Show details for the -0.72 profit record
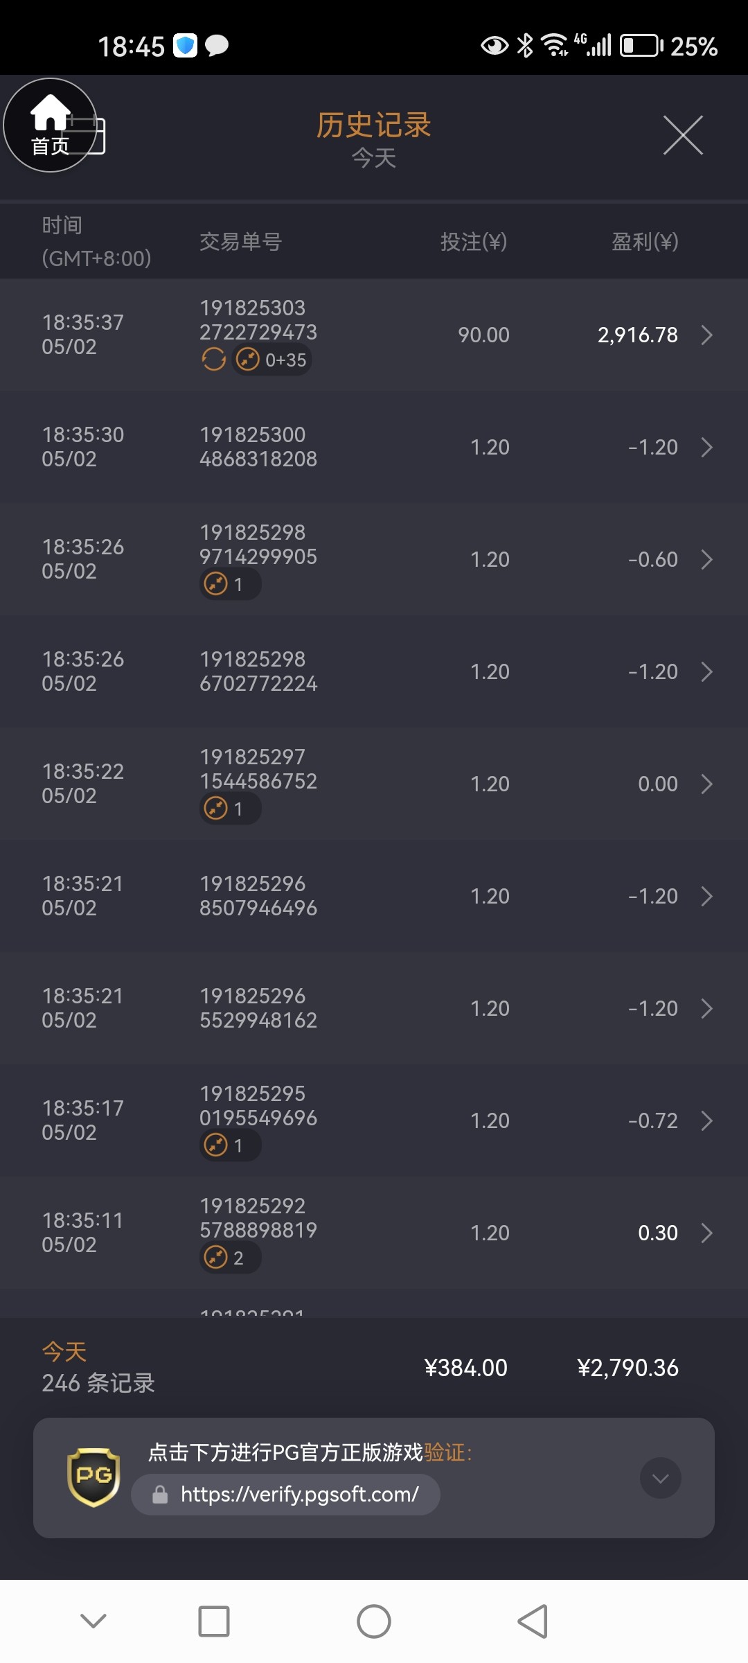748x1663 pixels. tap(706, 1121)
